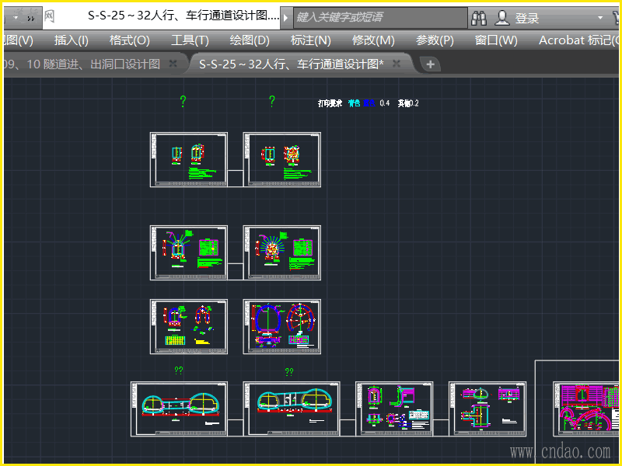Image resolution: width=622 pixels, height=466 pixels.
Task: Click the arrow left of the search box
Action: tap(285, 18)
